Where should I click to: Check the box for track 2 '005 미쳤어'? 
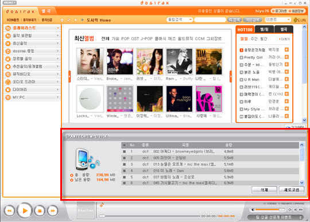click(x=125, y=158)
